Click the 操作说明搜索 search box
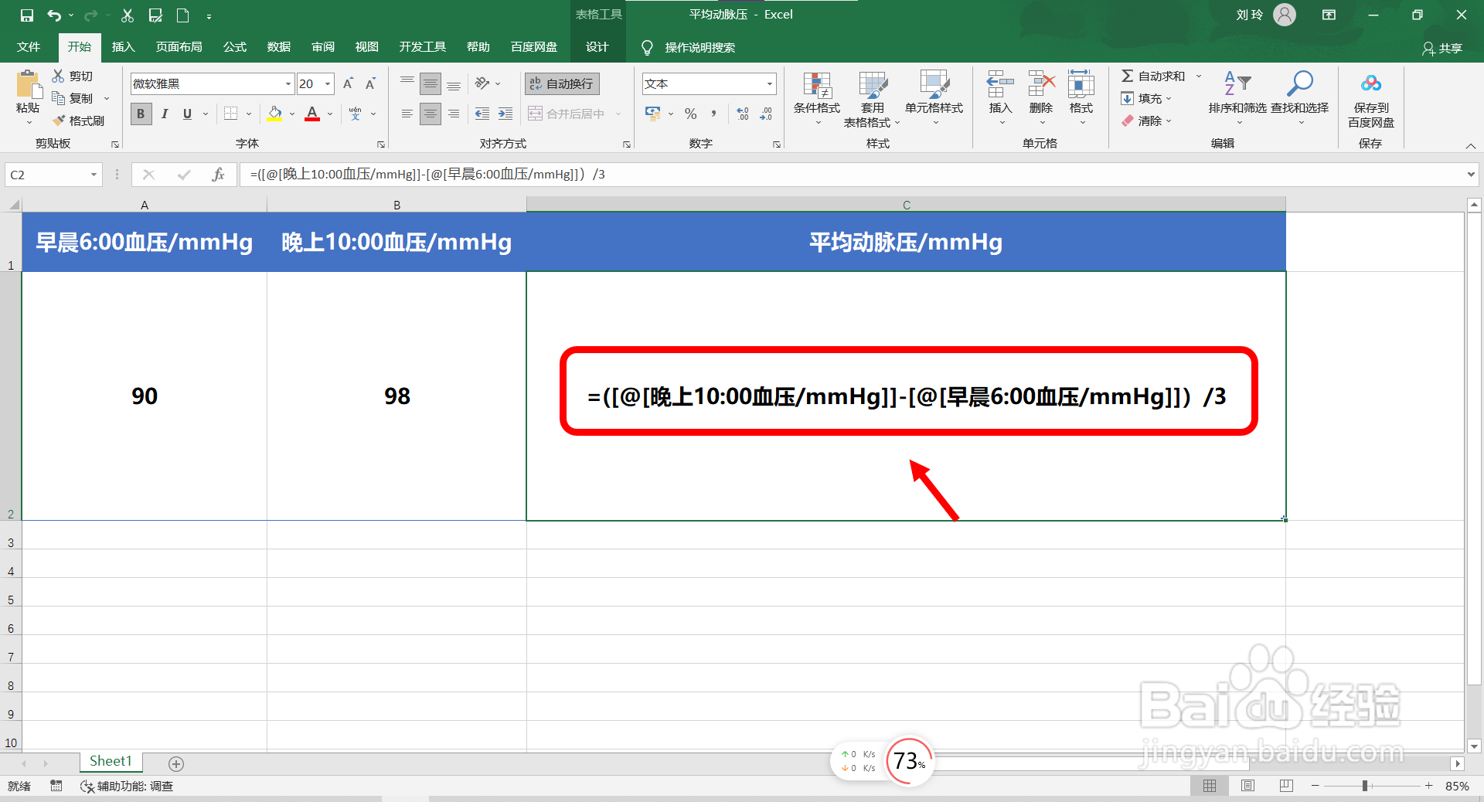The height and width of the screenshot is (802, 1484). click(x=696, y=47)
